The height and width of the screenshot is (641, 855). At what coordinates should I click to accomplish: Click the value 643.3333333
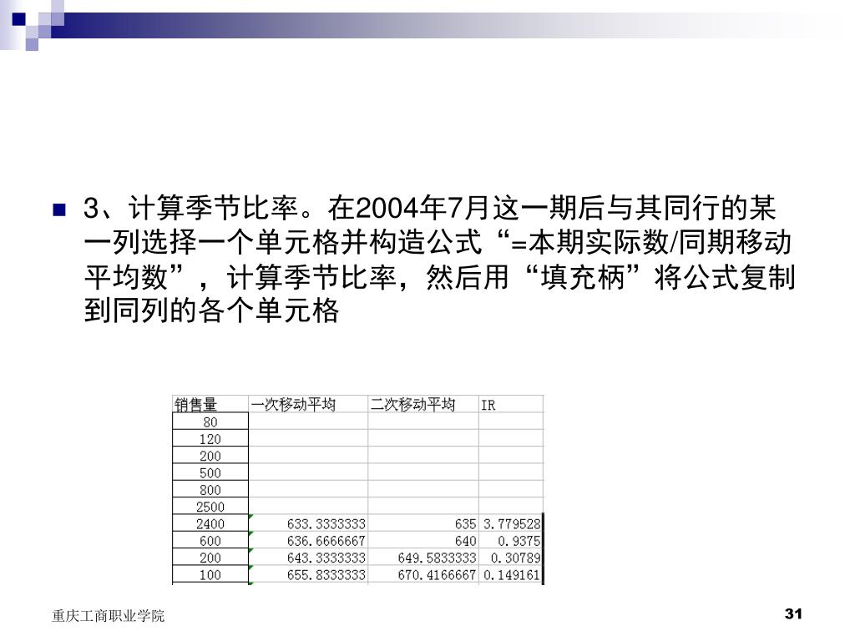point(326,558)
